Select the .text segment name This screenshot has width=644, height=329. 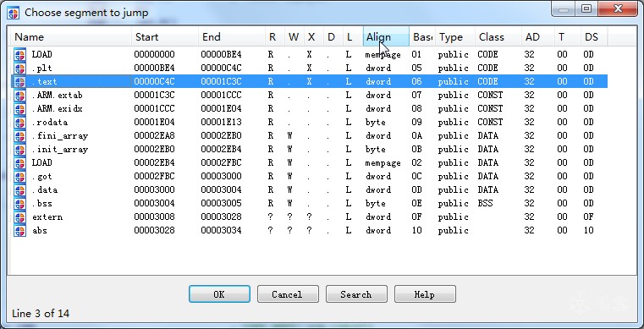coord(44,82)
